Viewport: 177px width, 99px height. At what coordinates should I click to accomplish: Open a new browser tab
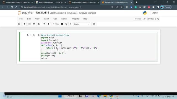[136, 2]
